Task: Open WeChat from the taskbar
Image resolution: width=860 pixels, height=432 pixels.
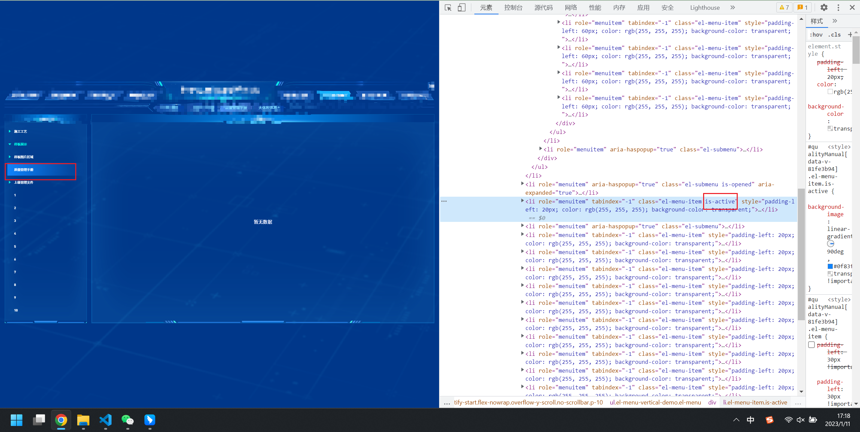Action: coord(127,420)
